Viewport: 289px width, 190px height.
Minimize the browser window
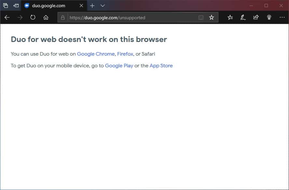[251, 6]
